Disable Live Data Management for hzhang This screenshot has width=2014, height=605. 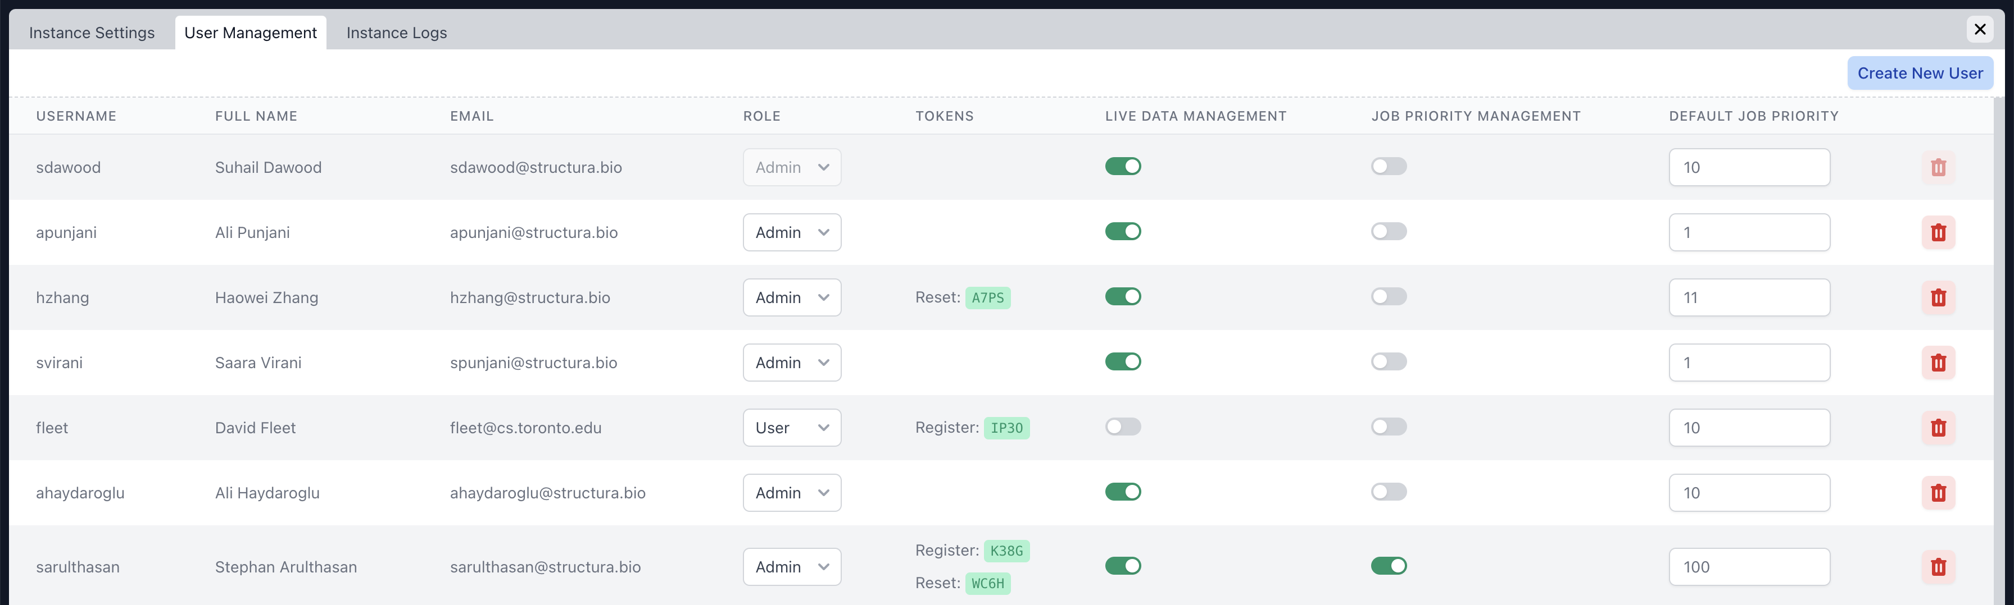(x=1122, y=297)
